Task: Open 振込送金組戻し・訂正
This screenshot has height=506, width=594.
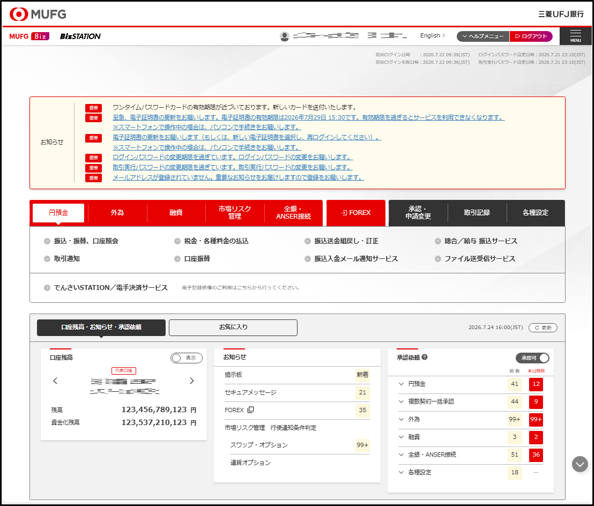Action: click(341, 241)
